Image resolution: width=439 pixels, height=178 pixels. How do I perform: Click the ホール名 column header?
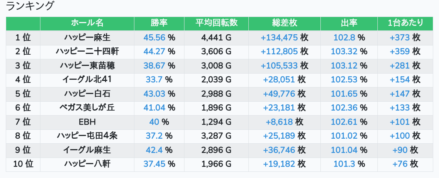[x=87, y=23]
